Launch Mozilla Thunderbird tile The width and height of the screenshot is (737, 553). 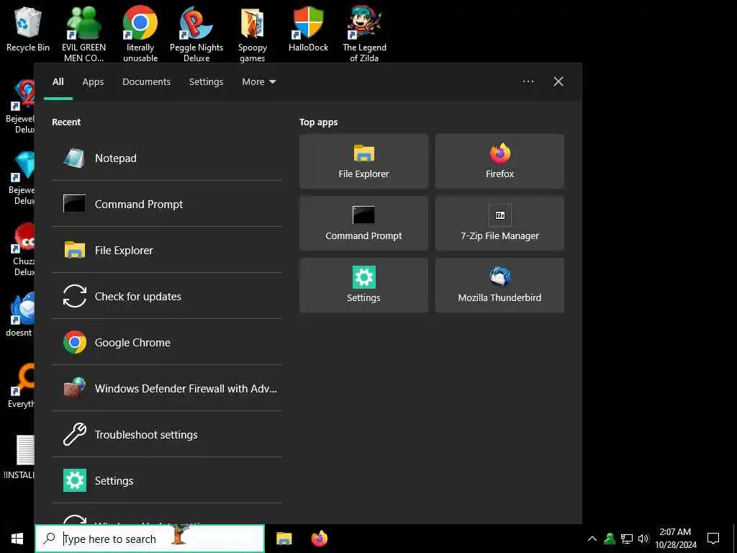[x=499, y=285]
